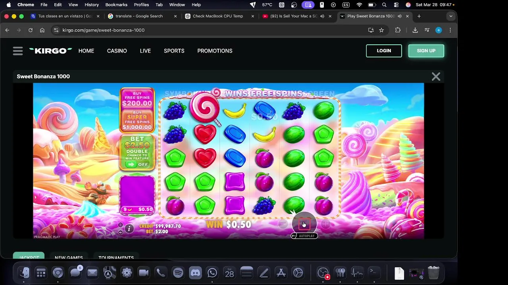Image resolution: width=508 pixels, height=285 pixels.
Task: Open the game info (i) button
Action: [129, 229]
